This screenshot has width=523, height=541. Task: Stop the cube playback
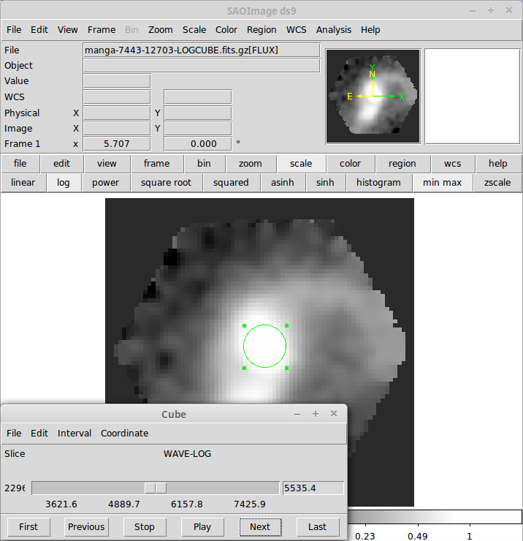(x=145, y=526)
